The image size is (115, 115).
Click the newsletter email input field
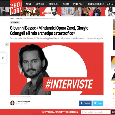[96, 112]
